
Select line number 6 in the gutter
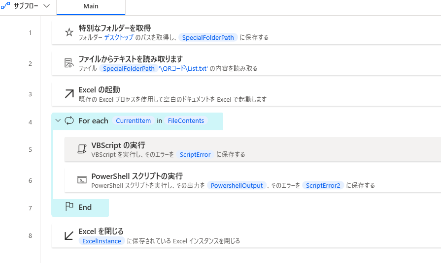pyautogui.click(x=30, y=181)
